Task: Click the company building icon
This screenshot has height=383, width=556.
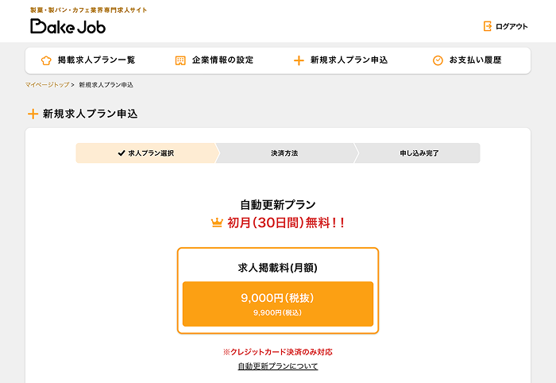Action: (x=180, y=60)
